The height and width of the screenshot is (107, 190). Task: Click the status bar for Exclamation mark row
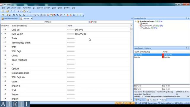coord(71,73)
